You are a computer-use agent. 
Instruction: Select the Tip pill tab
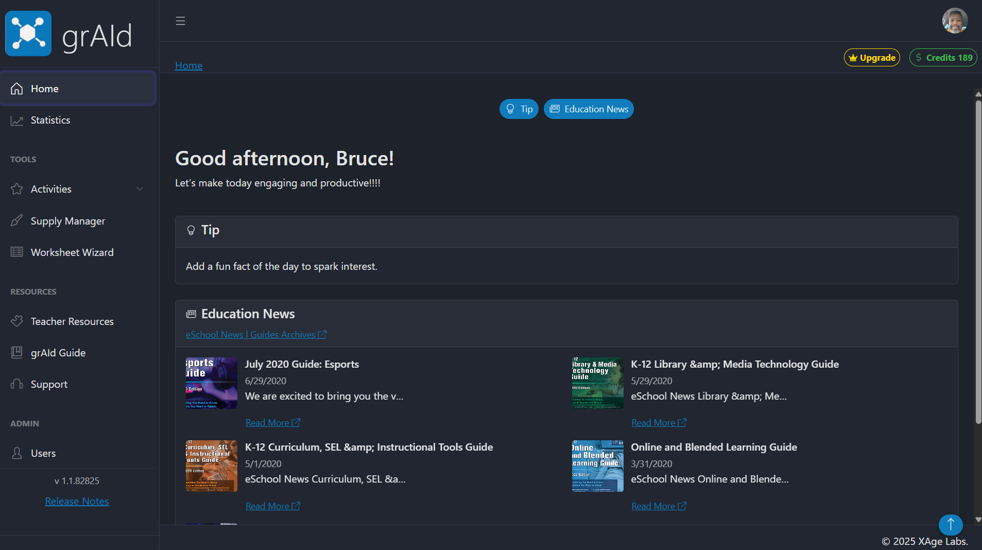(x=519, y=109)
